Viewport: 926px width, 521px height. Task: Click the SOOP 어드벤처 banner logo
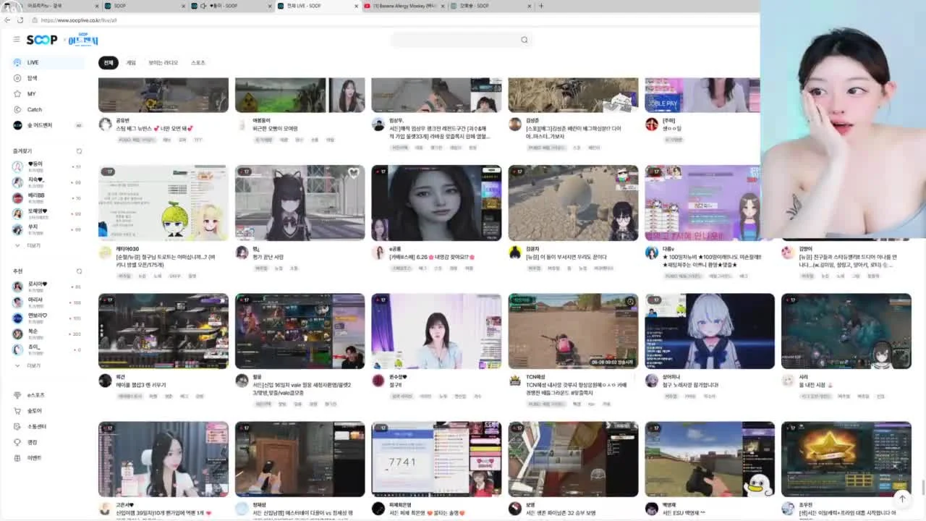[83, 39]
